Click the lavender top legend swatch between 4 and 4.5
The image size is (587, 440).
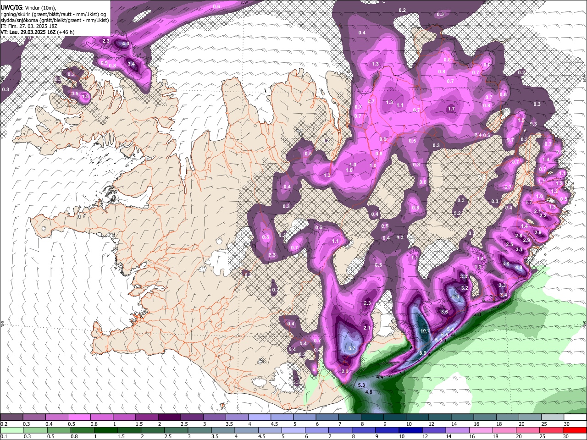(259, 418)
